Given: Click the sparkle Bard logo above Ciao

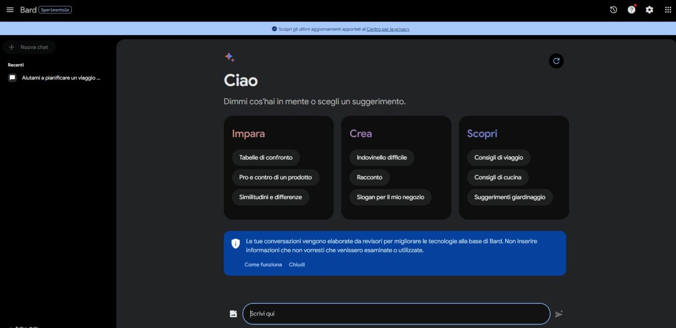Looking at the screenshot, I should 229,57.
